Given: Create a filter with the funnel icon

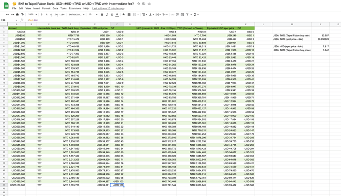Looking at the screenshot, I should (187, 14).
